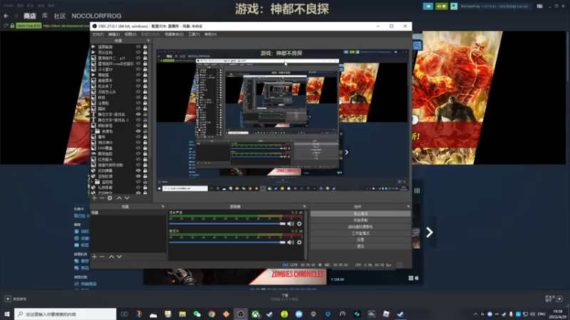Toggle lock on 表情包 folder
Image resolution: width=570 pixels, height=320 pixels.
[145, 131]
